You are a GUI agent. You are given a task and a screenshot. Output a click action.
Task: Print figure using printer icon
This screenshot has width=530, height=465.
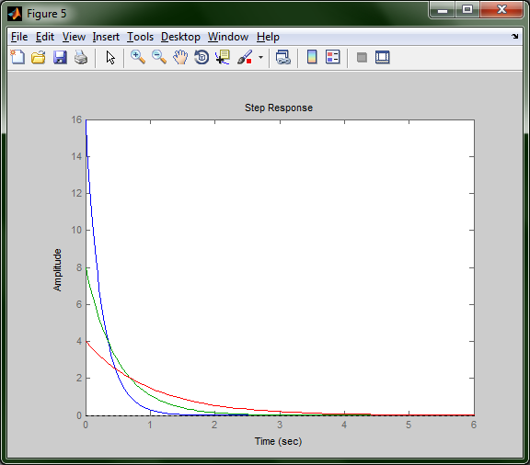(81, 57)
